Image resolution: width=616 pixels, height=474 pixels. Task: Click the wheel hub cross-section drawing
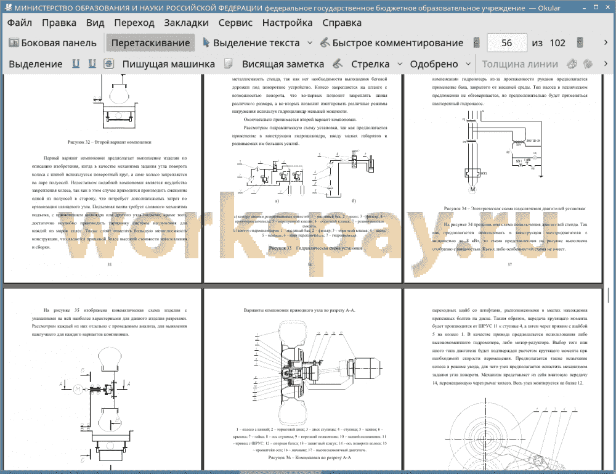pos(317,372)
